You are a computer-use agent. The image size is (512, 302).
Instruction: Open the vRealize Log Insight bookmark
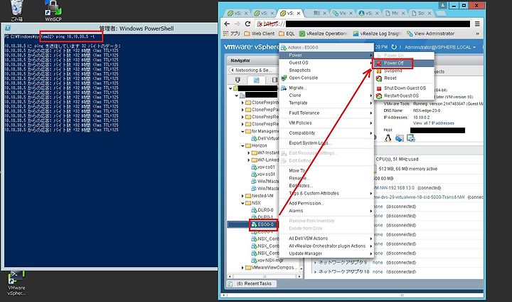[377, 33]
